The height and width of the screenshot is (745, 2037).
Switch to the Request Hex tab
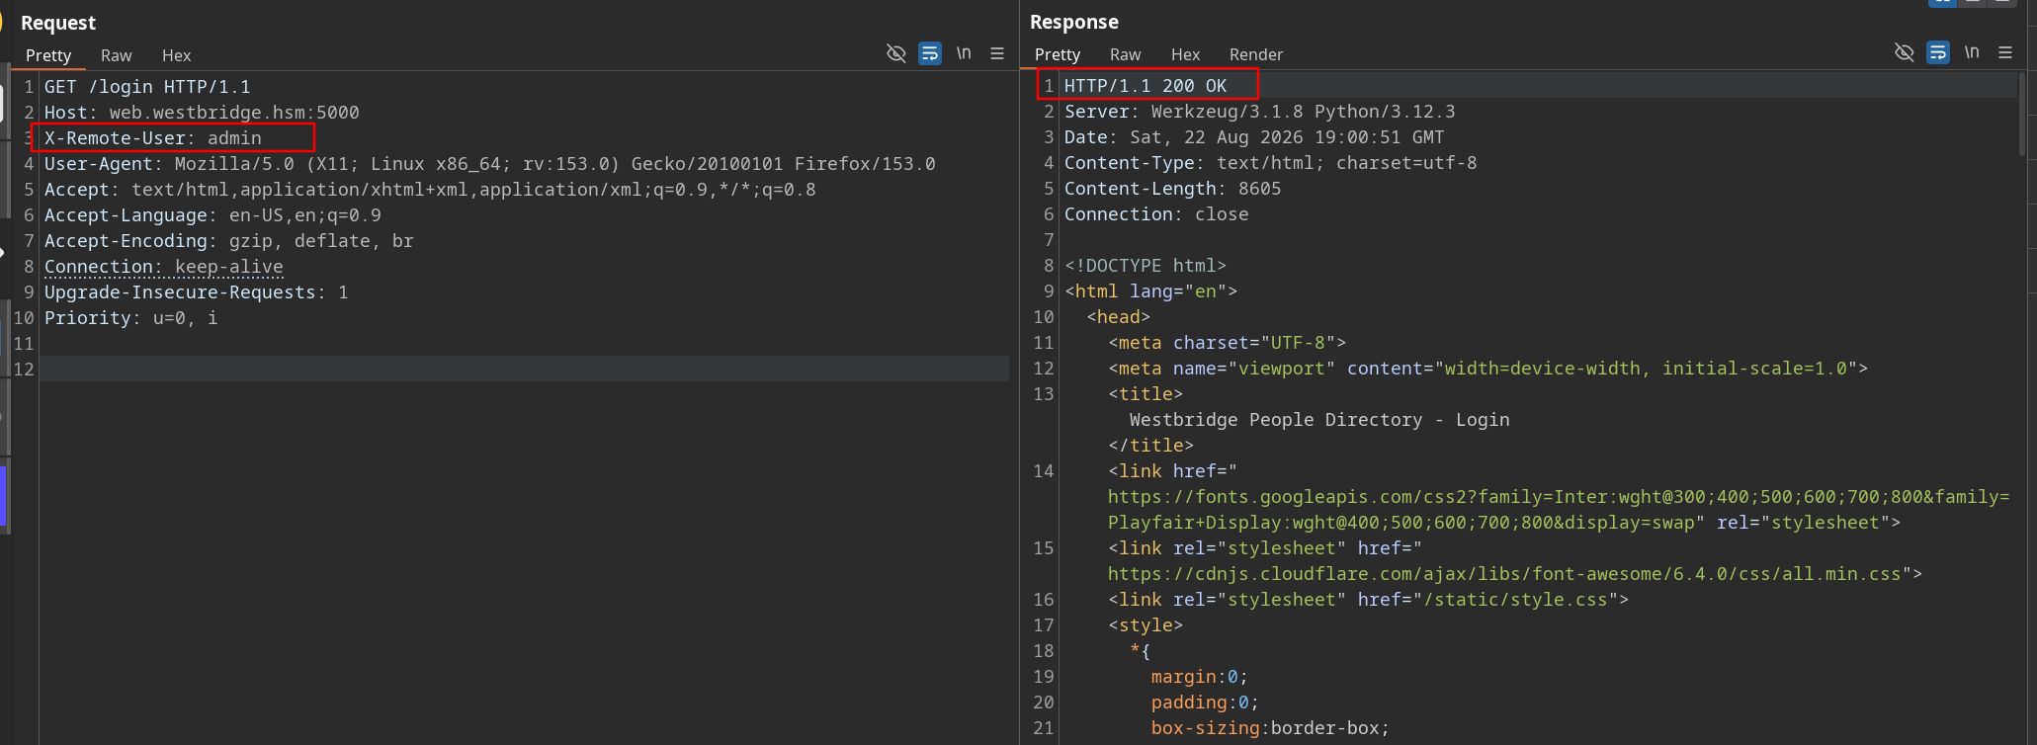click(x=177, y=55)
